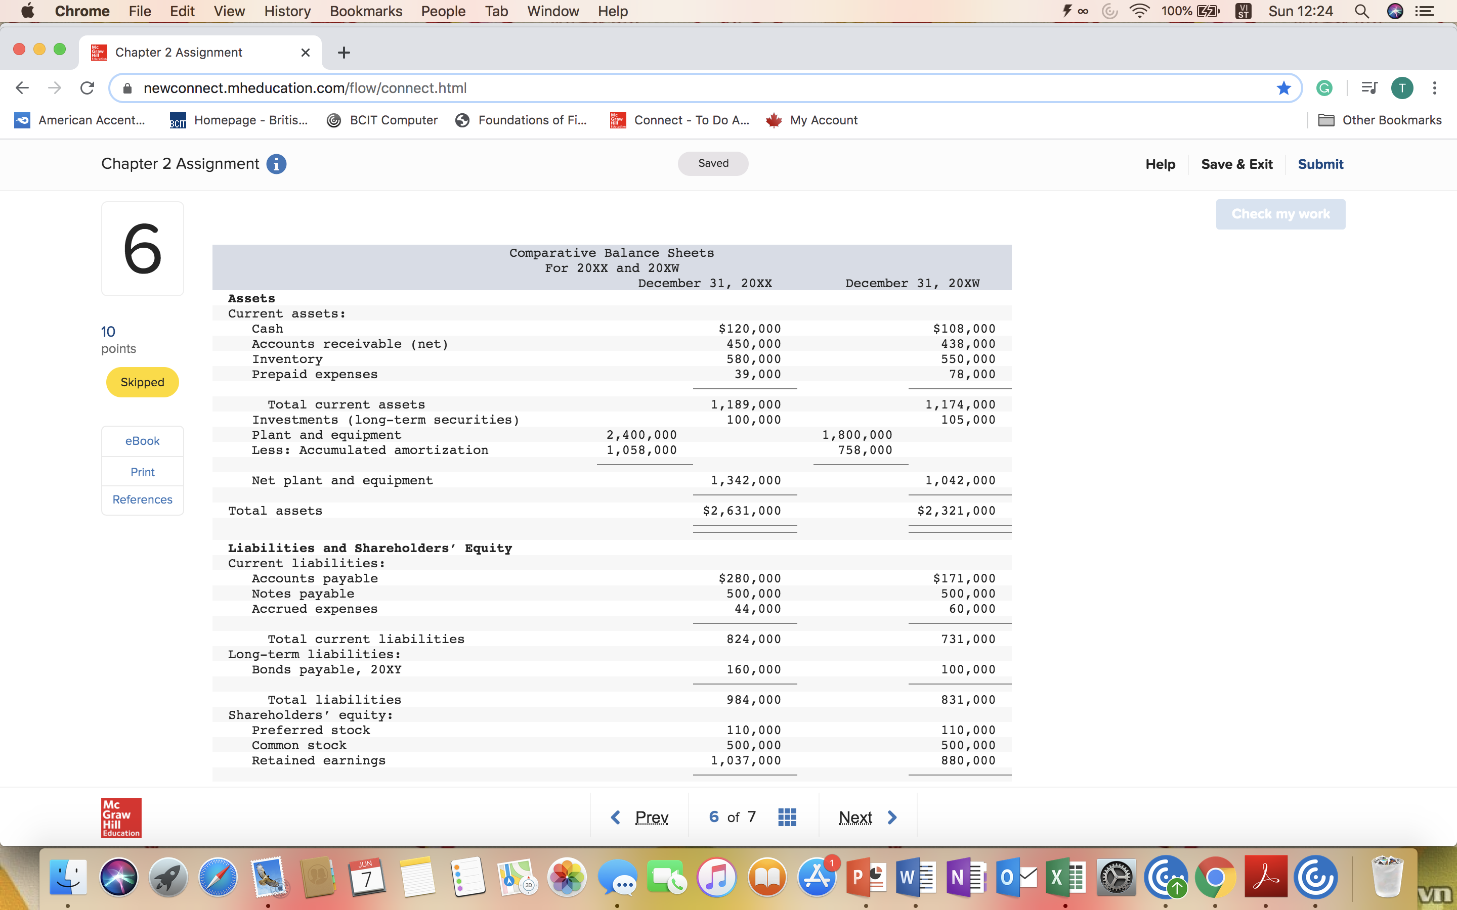The height and width of the screenshot is (910, 1457).
Task: Open Excel from the dock
Action: point(1065,878)
